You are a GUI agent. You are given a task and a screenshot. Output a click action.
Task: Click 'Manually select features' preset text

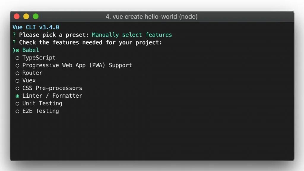coord(132,35)
